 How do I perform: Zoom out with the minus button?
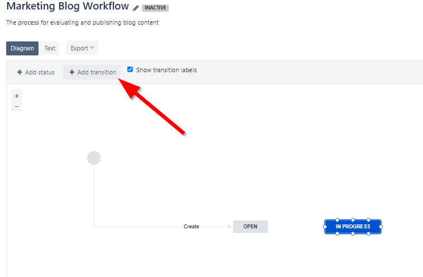[x=17, y=106]
